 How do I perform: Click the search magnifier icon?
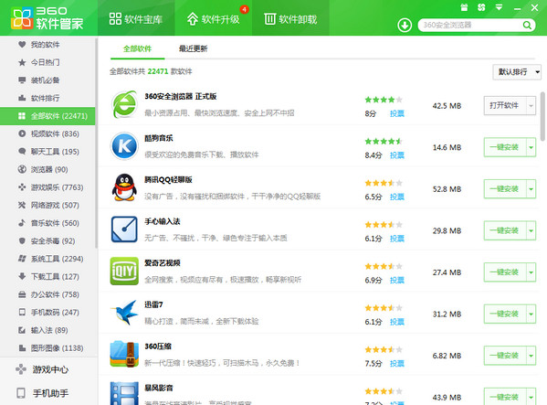tap(527, 25)
